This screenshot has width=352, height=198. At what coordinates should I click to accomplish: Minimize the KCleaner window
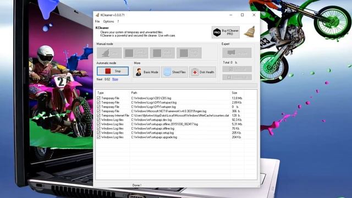pyautogui.click(x=231, y=15)
